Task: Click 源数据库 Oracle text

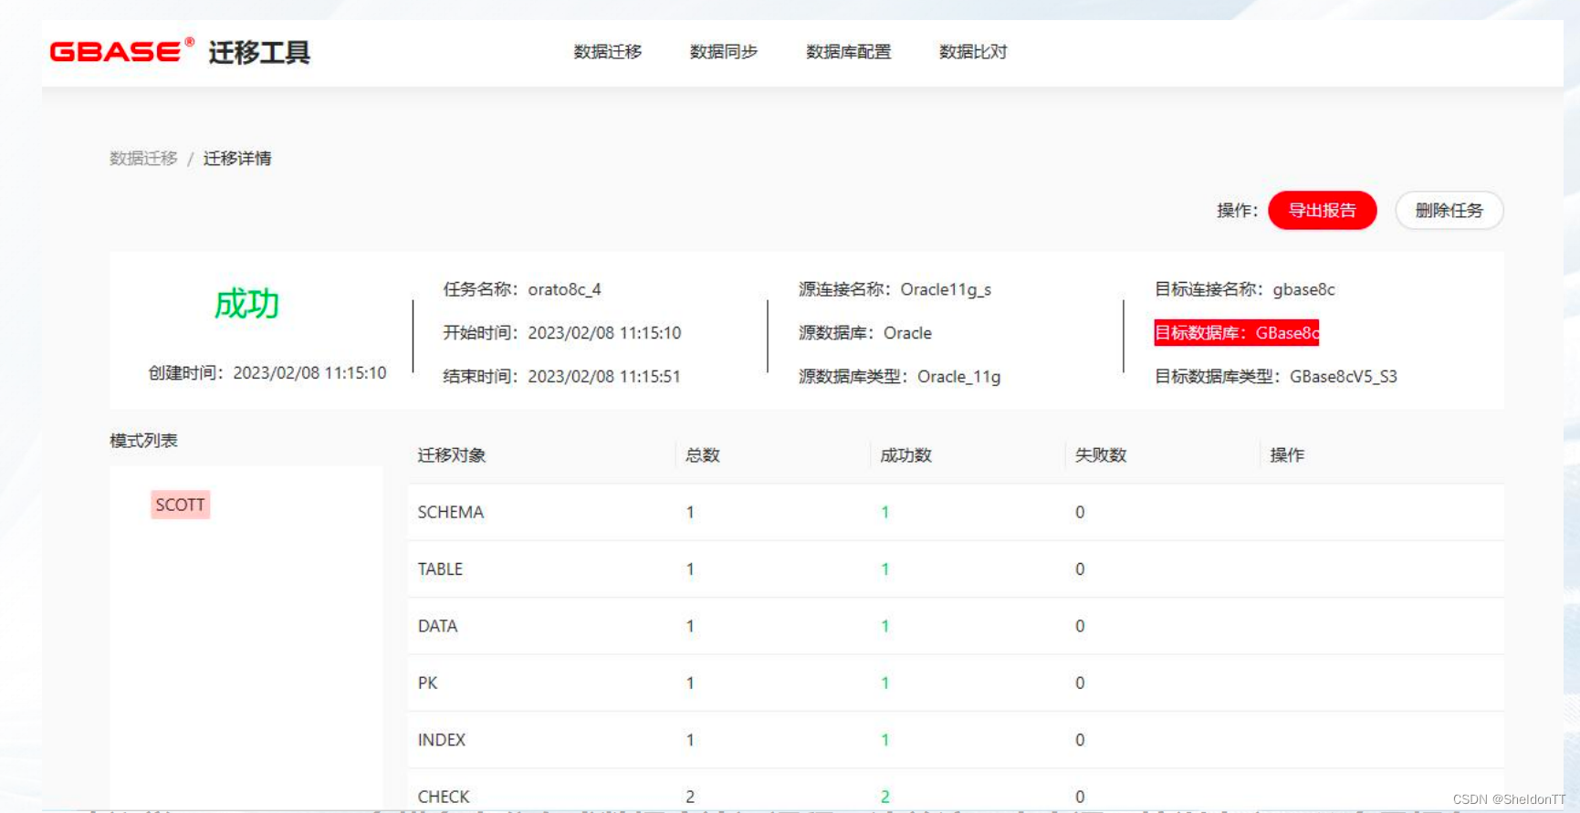Action: point(865,333)
